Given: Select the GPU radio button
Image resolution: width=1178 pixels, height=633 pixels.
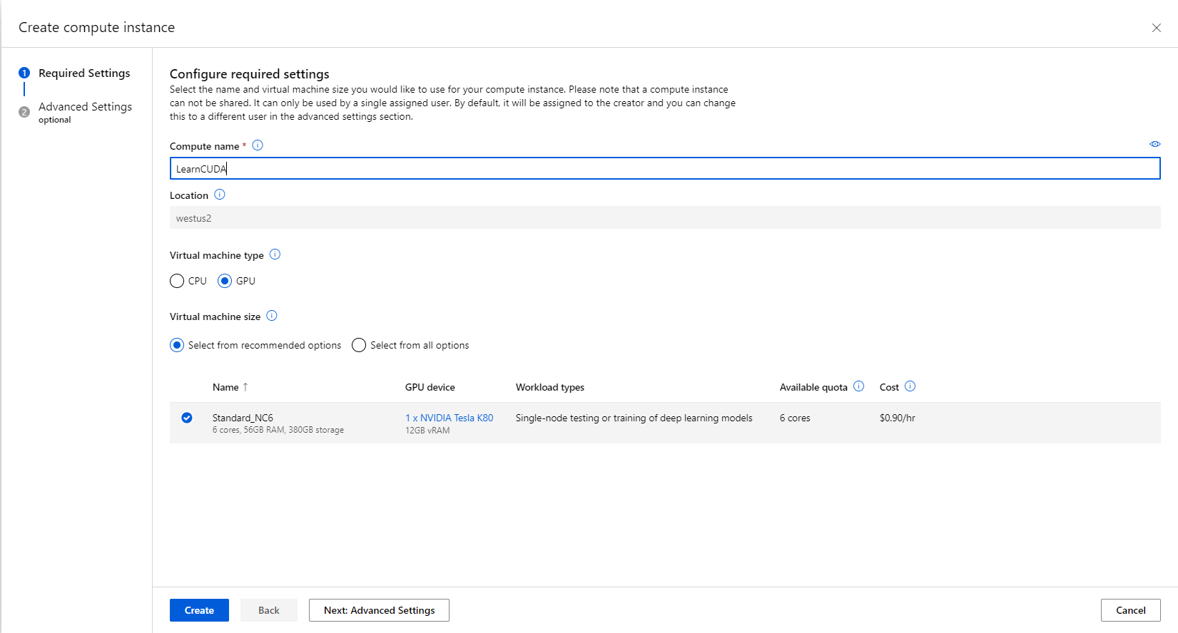Looking at the screenshot, I should point(225,281).
